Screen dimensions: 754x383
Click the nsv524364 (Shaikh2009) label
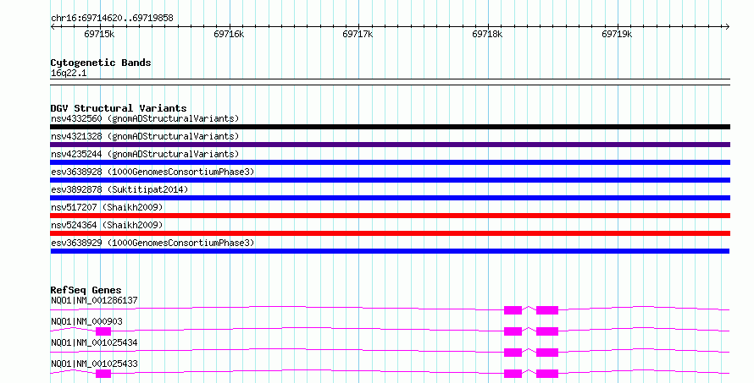[107, 225]
